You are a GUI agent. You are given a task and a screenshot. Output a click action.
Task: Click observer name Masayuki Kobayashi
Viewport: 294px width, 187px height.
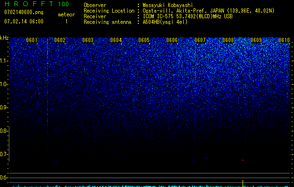pos(168,5)
